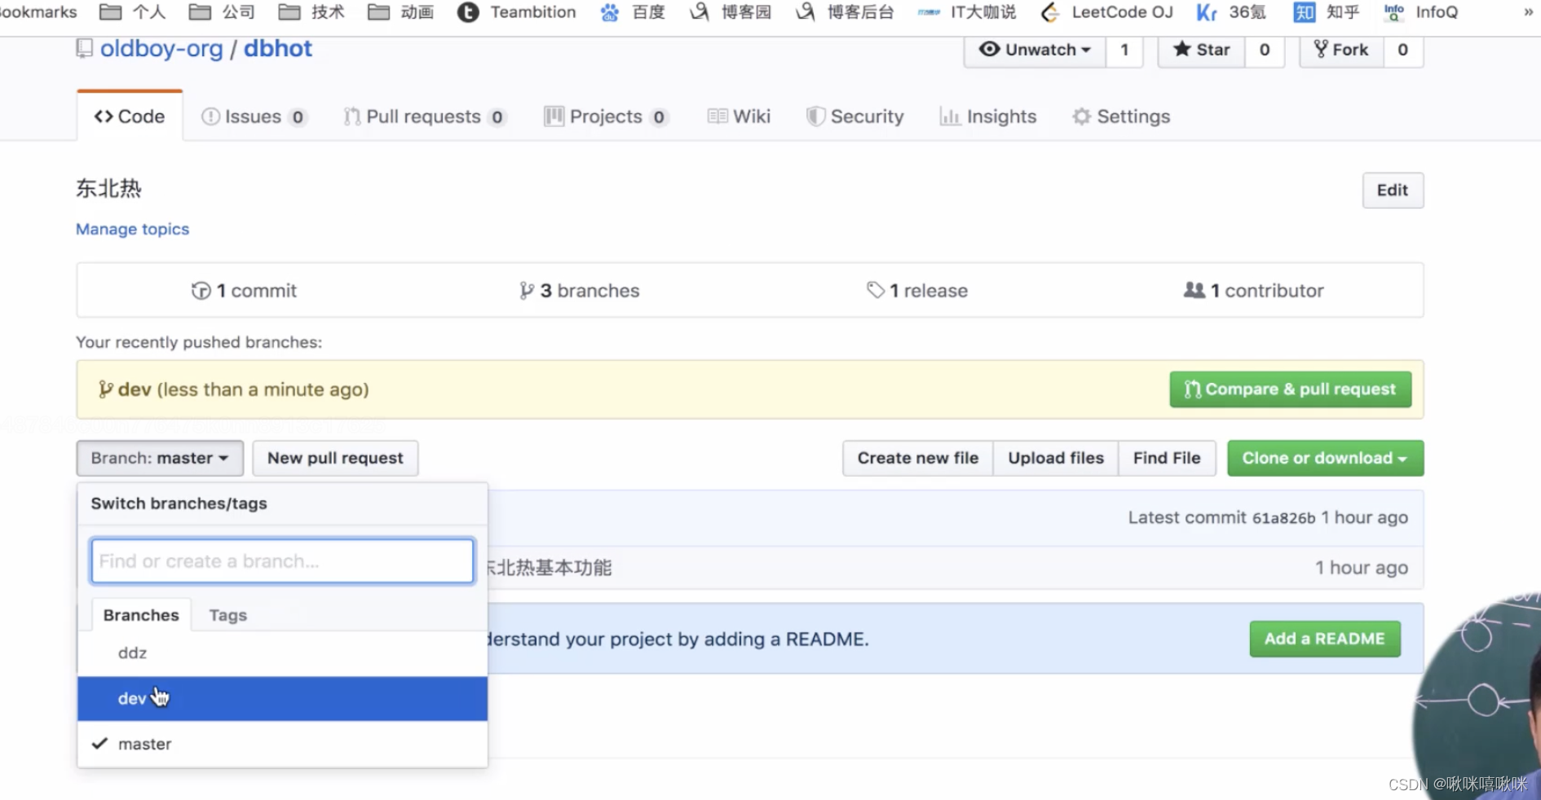Click Compare & pull request button
Image resolution: width=1541 pixels, height=800 pixels.
(x=1290, y=389)
